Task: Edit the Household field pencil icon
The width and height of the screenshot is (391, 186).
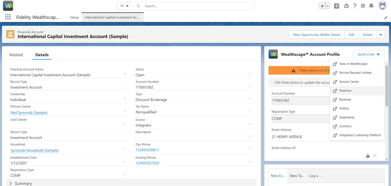Action: point(125,149)
